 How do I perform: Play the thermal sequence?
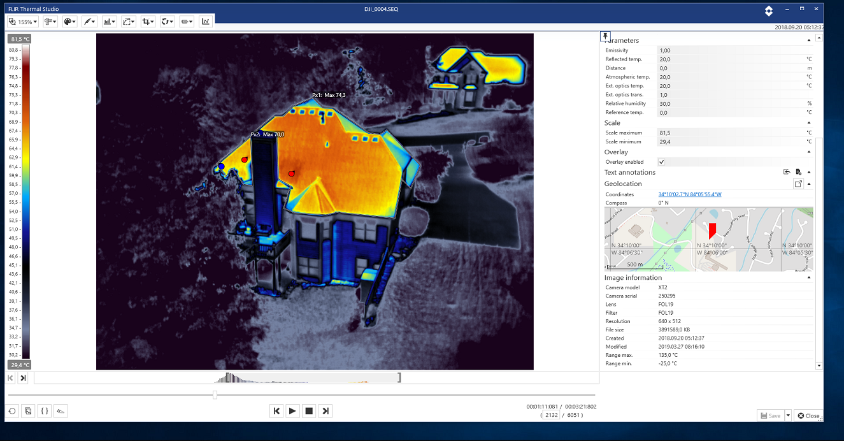tap(292, 411)
